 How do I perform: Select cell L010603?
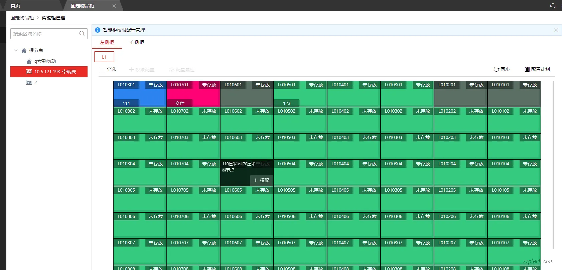pos(247,147)
